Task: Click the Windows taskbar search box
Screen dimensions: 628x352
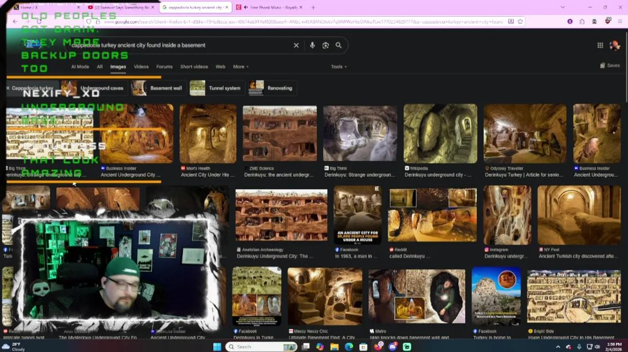Action: point(261,347)
